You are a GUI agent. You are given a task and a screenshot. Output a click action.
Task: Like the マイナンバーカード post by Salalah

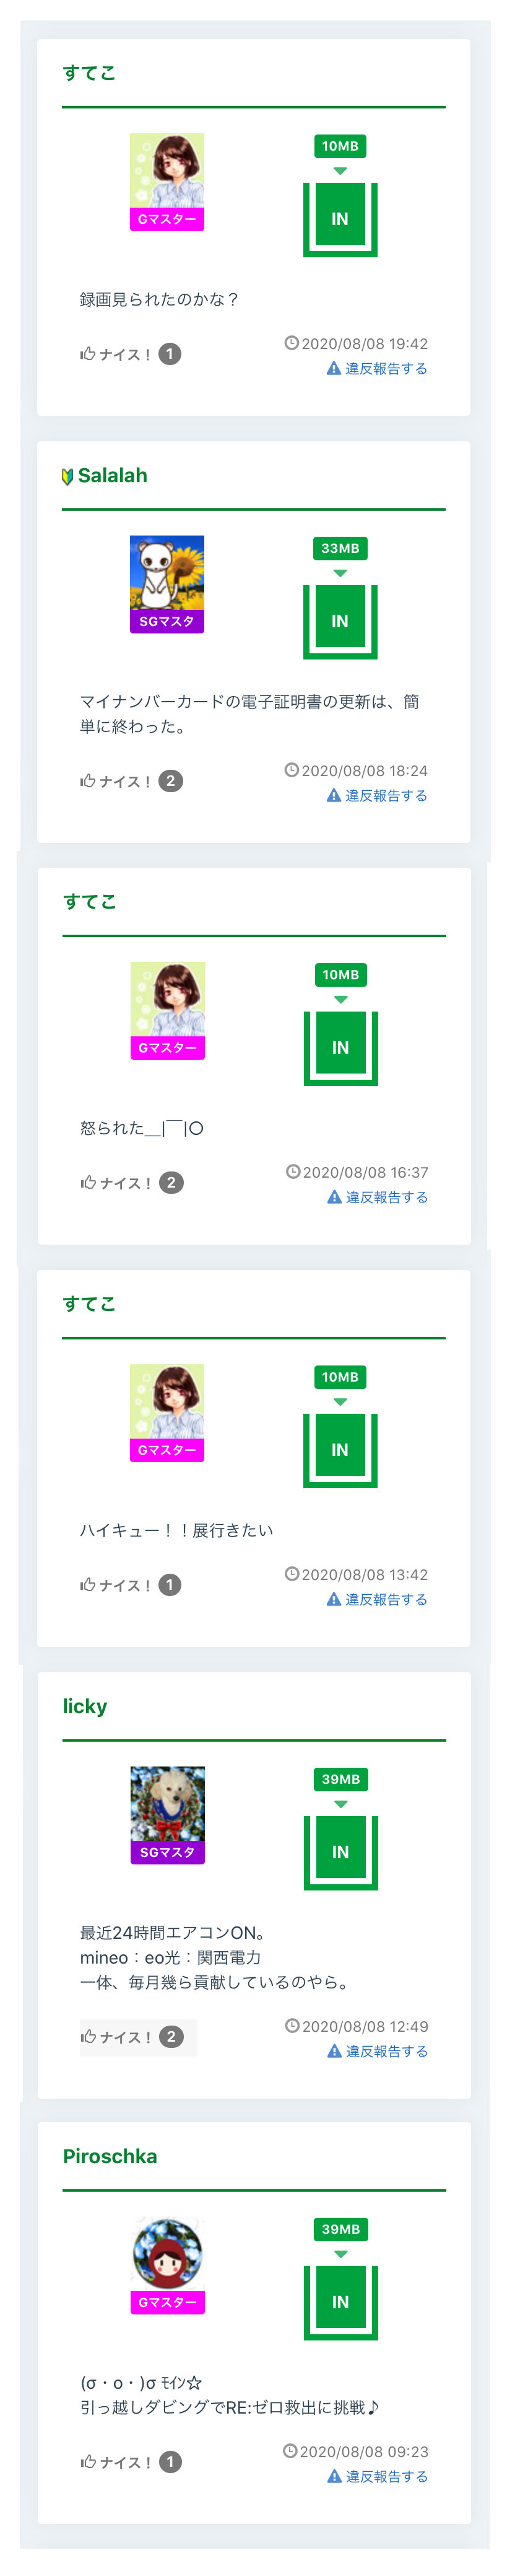click(x=116, y=781)
